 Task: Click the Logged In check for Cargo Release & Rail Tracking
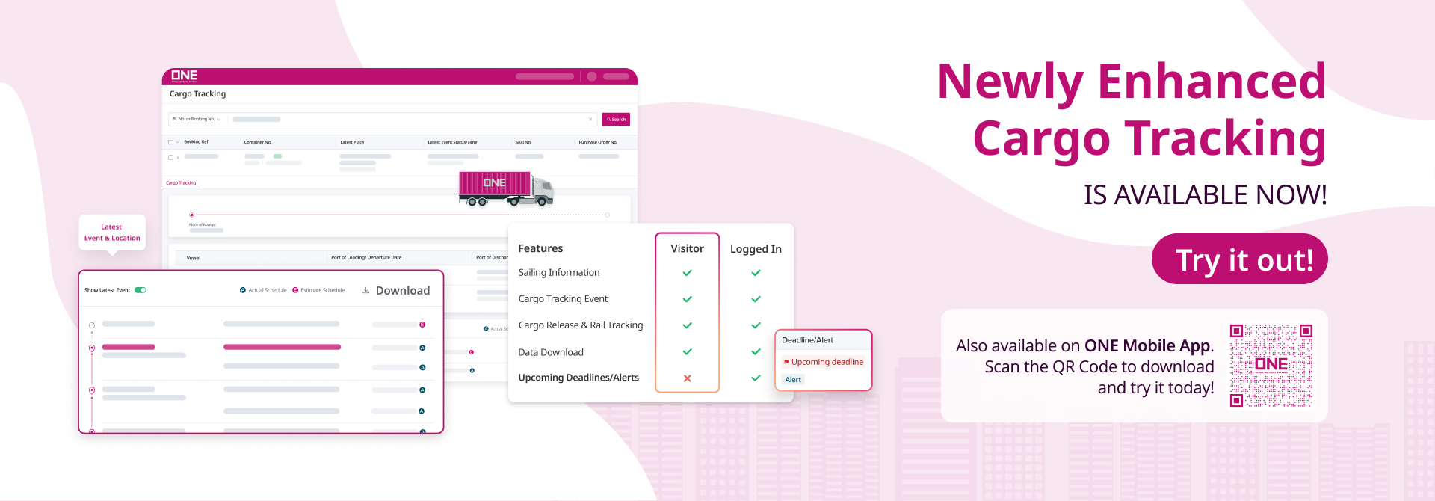point(756,325)
